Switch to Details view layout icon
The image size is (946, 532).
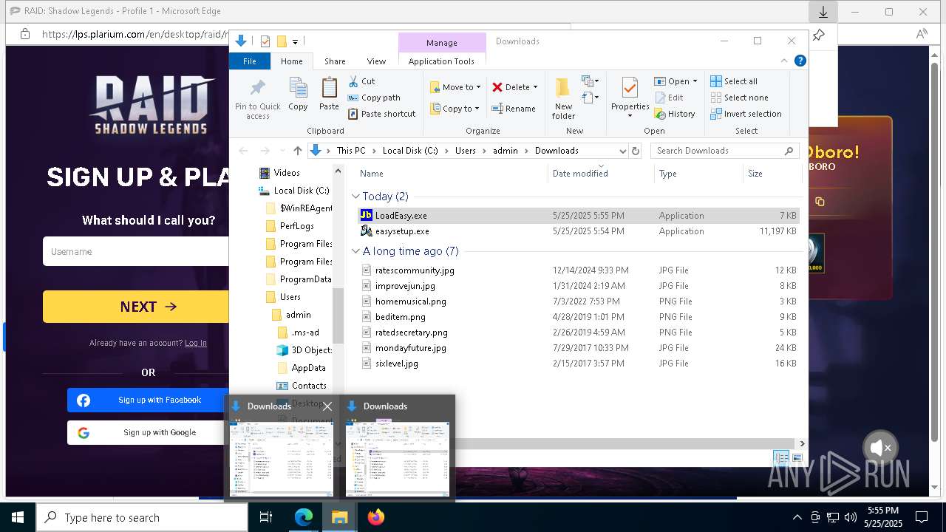pyautogui.click(x=780, y=458)
